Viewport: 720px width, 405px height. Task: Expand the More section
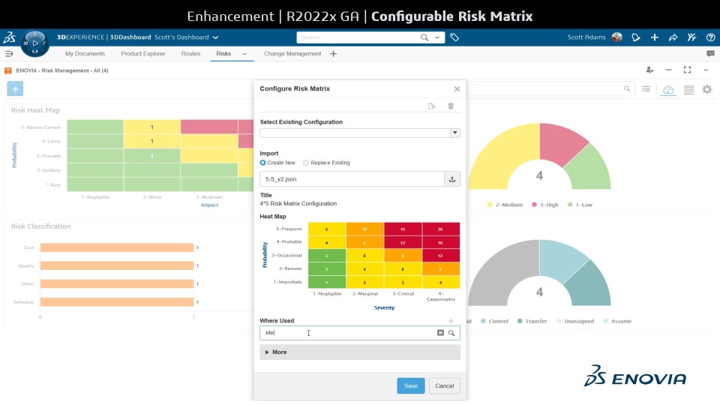tap(360, 352)
